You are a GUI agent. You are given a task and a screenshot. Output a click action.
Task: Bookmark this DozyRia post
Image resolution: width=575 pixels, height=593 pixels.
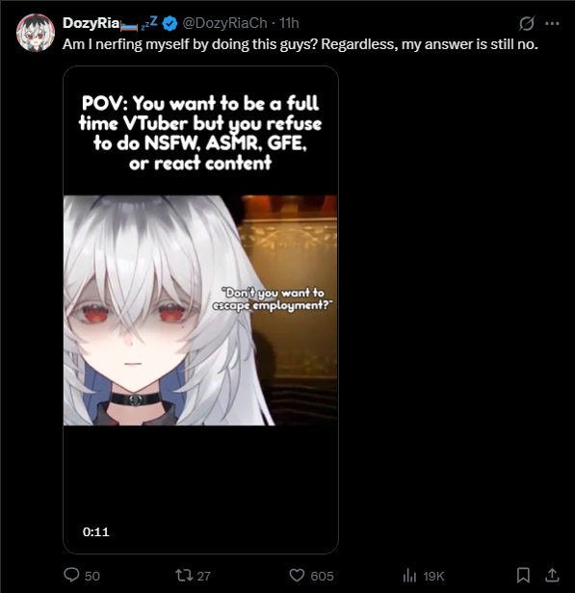(x=523, y=576)
